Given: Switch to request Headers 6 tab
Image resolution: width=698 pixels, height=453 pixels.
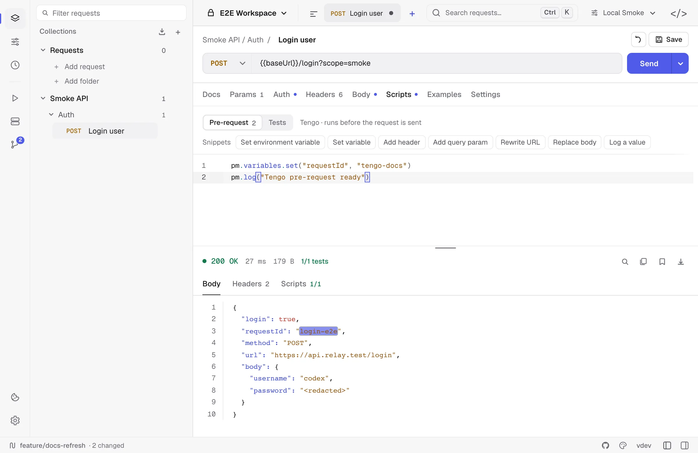Looking at the screenshot, I should (x=324, y=94).
